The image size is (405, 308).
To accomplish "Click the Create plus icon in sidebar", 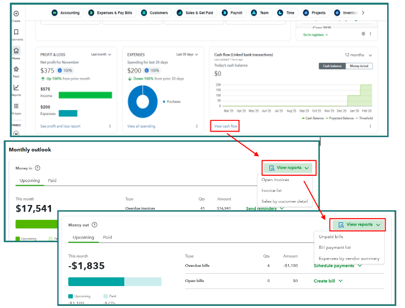I will (16, 14).
